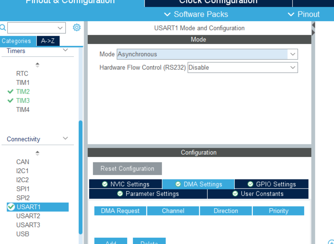The height and width of the screenshot is (244, 334).
Task: Switch to the A->Z tab
Action: click(48, 41)
